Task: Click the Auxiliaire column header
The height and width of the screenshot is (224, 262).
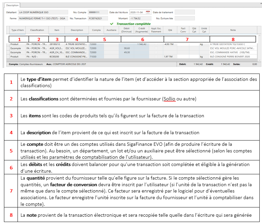Action: point(111,30)
